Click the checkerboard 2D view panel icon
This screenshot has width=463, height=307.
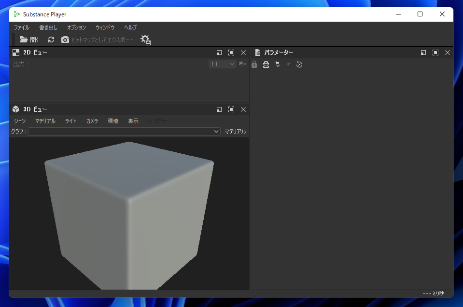point(16,53)
